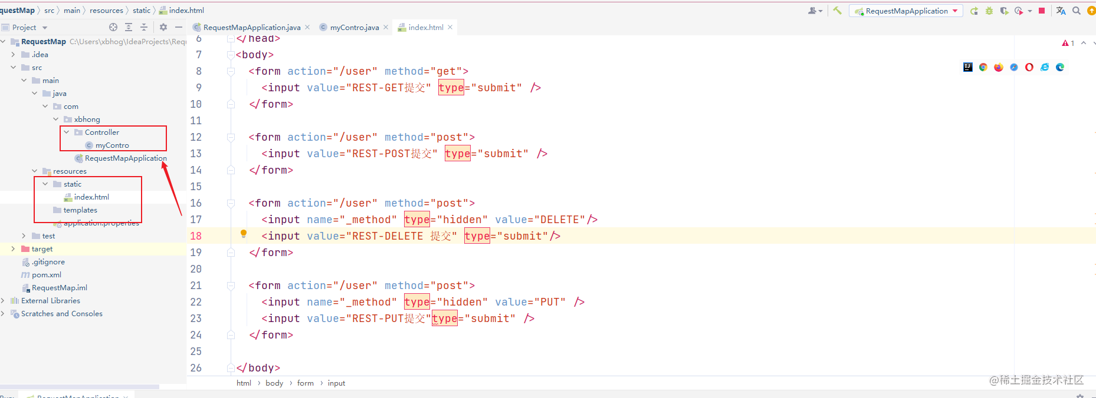This screenshot has width=1096, height=398.
Task: Run with coverage using the shield icon
Action: (x=1004, y=11)
